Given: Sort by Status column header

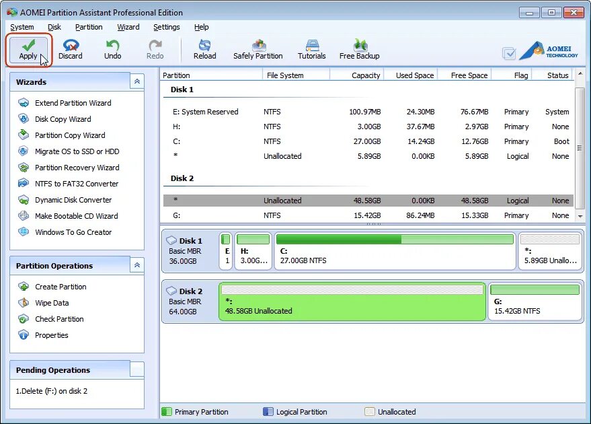Looking at the screenshot, I should pyautogui.click(x=552, y=75).
